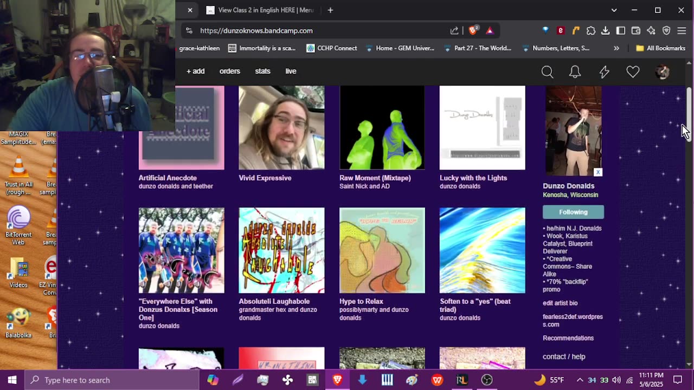Open the Hype to Relax album cover
Screen dimensions: 694x390
tap(382, 250)
